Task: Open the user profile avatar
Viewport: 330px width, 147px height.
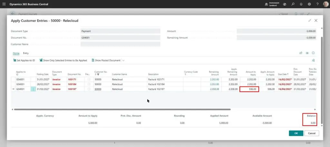Action: [x=325, y=4]
